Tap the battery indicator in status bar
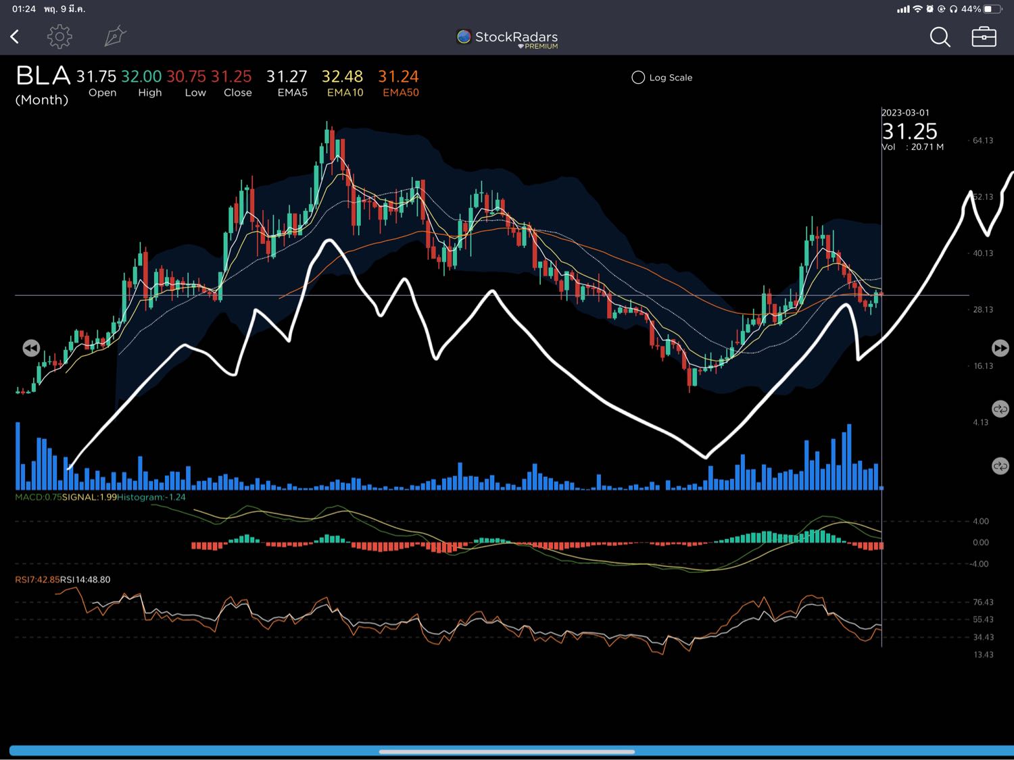The height and width of the screenshot is (760, 1014). (992, 9)
